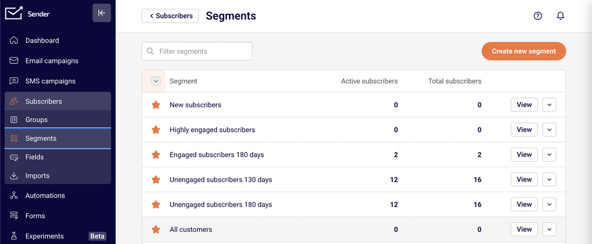This screenshot has height=244, width=592.
Task: Click the Experiments flask icon
Action: [14, 236]
